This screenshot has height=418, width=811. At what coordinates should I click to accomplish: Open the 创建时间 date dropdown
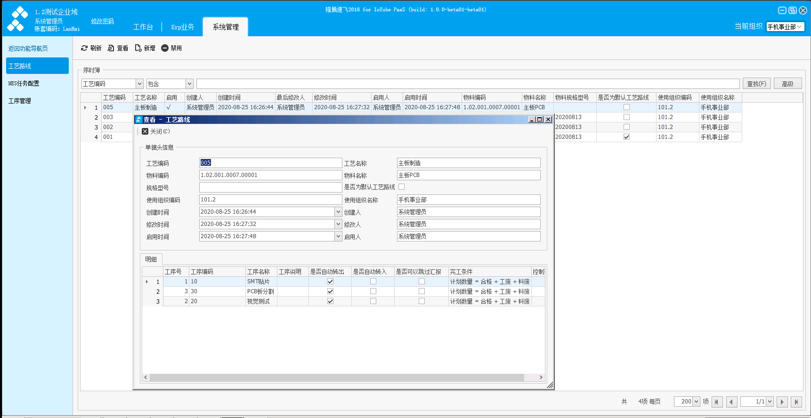pyautogui.click(x=338, y=212)
